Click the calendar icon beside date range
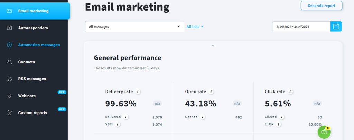This screenshot has width=354, height=140. (336, 26)
